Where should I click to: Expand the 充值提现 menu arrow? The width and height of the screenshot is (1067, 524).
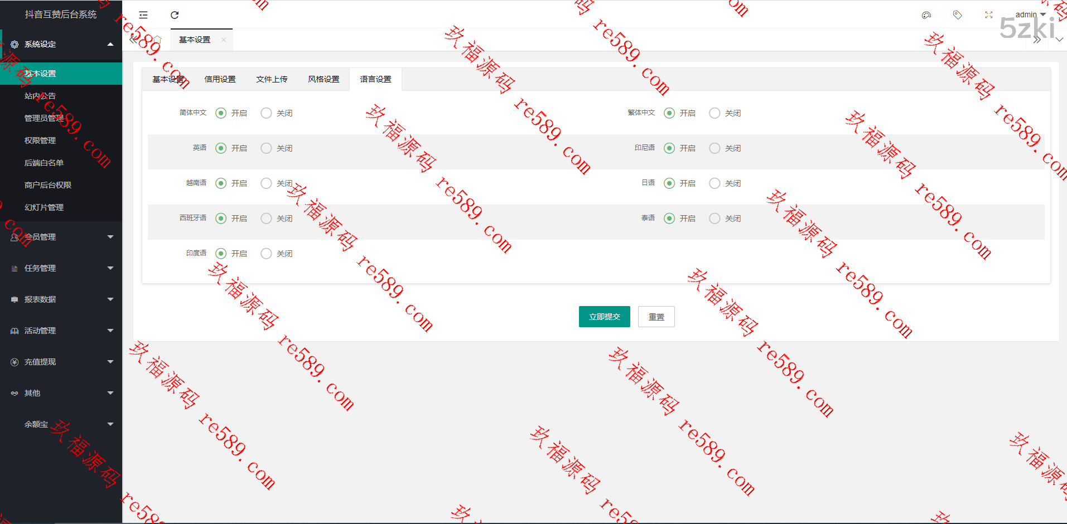pyautogui.click(x=110, y=362)
